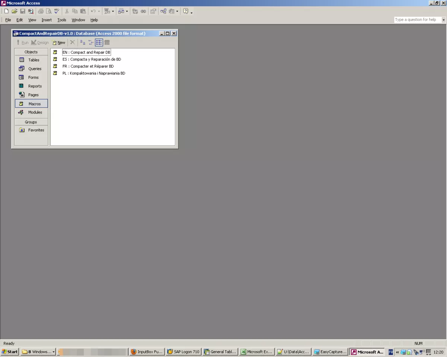
Task: Open the help question box dropdown arrow
Action: click(443, 20)
